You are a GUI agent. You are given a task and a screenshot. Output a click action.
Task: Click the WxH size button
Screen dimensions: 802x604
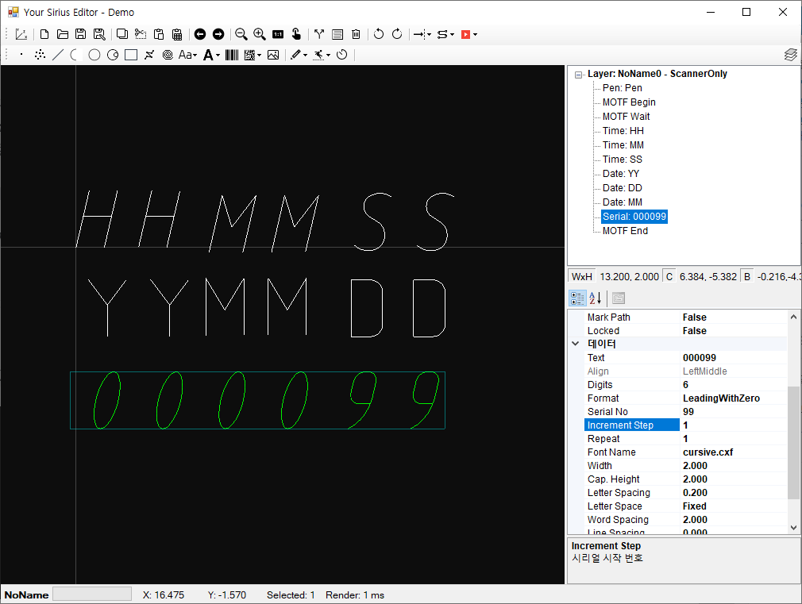tap(582, 276)
